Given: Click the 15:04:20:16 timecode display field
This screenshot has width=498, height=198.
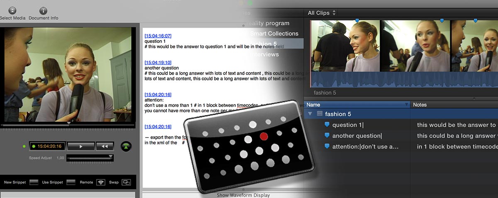Looking at the screenshot, I should pyautogui.click(x=47, y=146).
